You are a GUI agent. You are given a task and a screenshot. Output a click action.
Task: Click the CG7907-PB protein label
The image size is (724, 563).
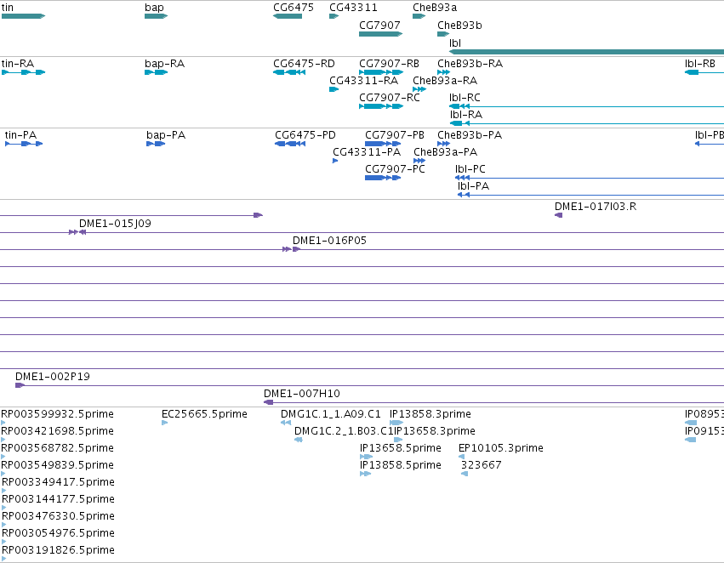click(394, 135)
